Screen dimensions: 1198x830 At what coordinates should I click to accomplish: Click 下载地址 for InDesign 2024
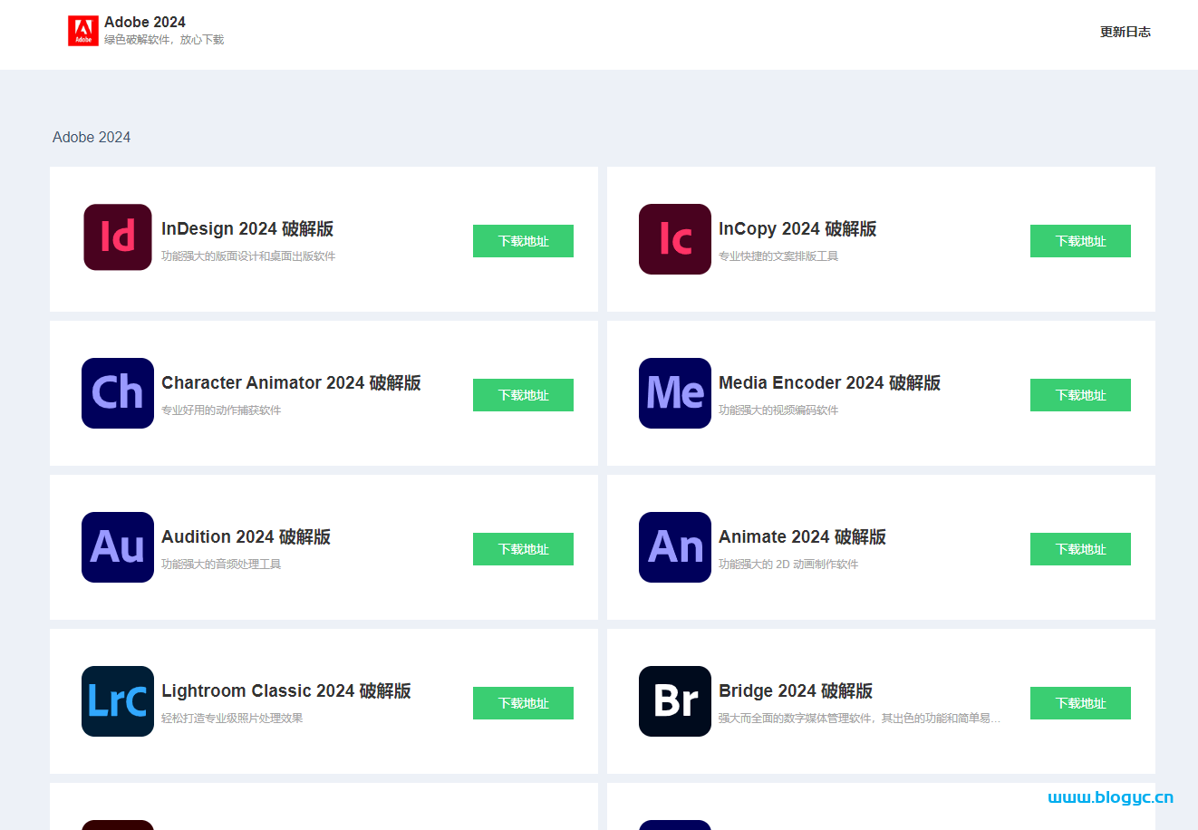(523, 241)
